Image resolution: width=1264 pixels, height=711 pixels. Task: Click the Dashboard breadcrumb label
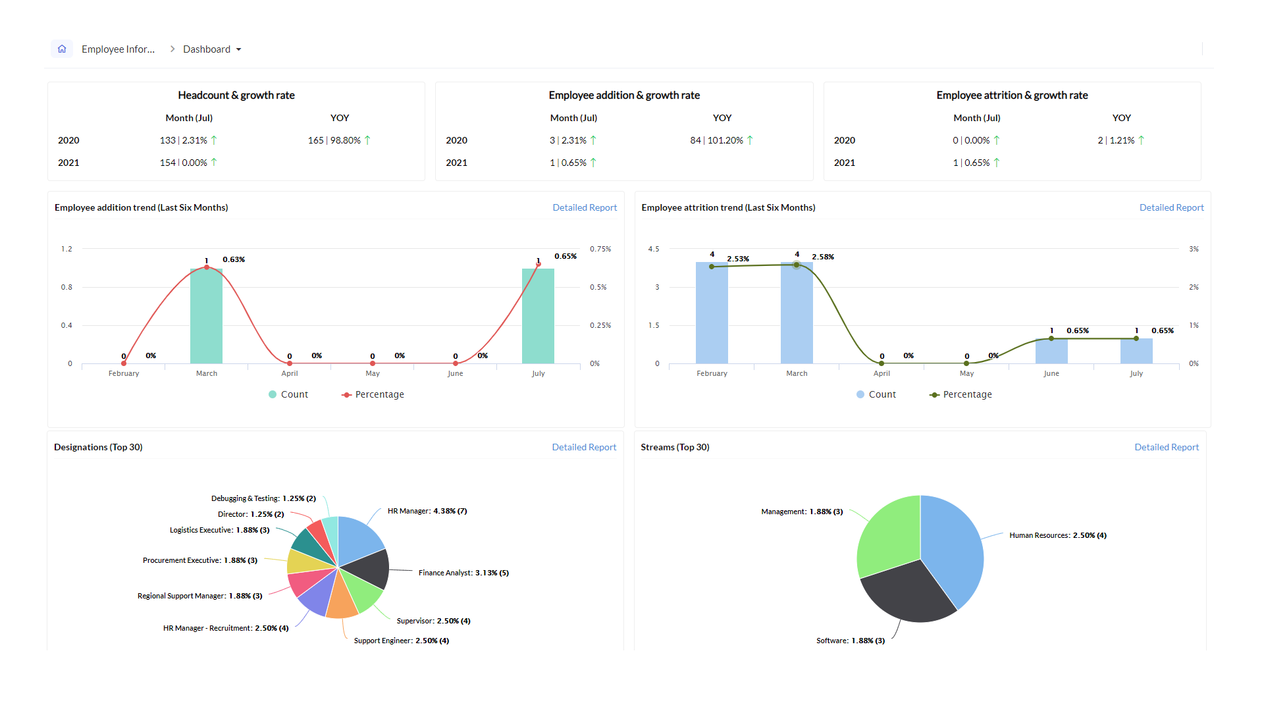(207, 49)
